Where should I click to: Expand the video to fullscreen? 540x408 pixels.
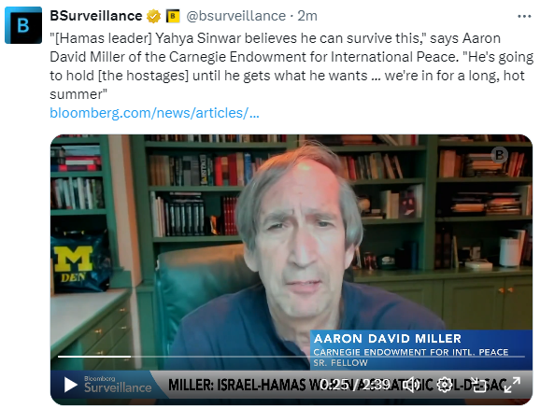[x=512, y=385]
